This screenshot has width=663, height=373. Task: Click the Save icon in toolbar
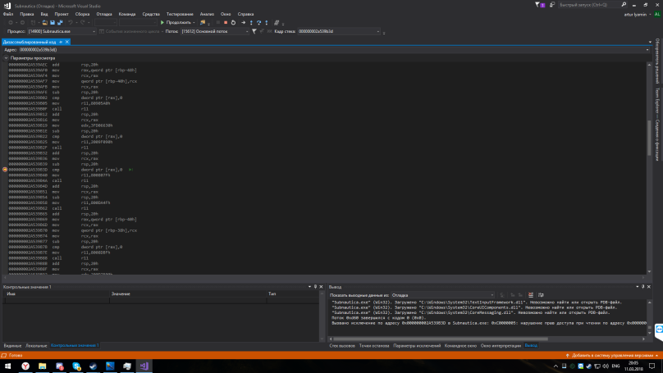pos(53,22)
